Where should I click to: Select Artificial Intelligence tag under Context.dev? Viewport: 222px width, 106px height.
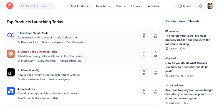(x=39, y=98)
